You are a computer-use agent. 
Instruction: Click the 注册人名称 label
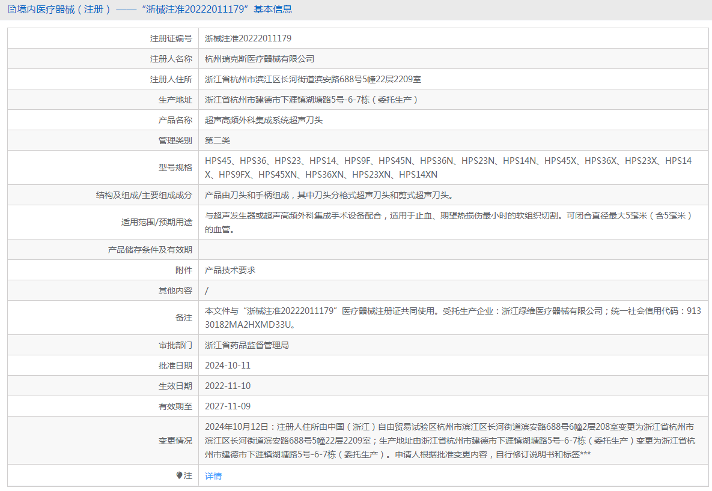click(171, 59)
